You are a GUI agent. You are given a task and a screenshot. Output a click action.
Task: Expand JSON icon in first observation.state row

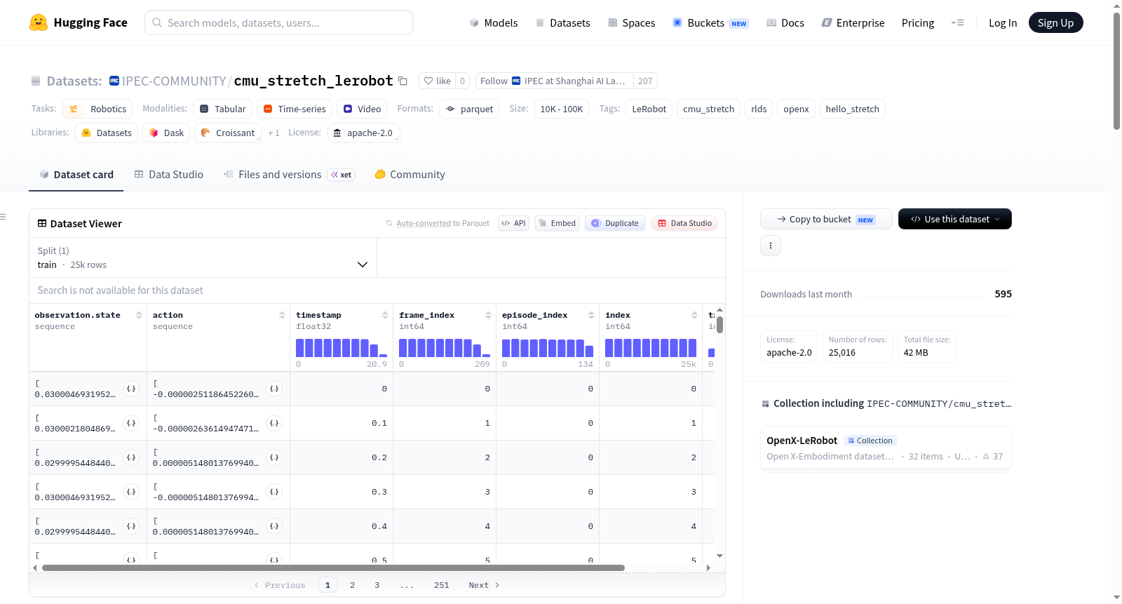tap(131, 389)
